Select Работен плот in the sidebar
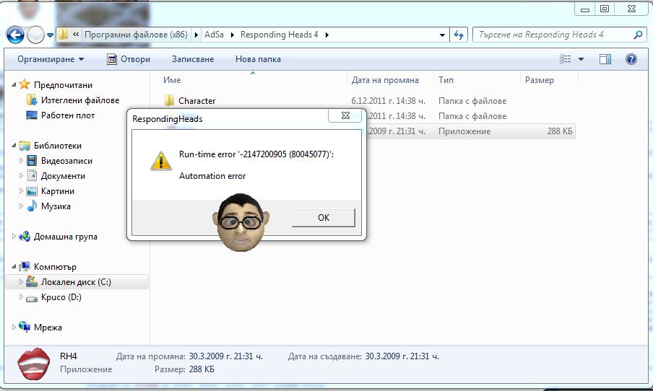This screenshot has height=391, width=653. 68,115
